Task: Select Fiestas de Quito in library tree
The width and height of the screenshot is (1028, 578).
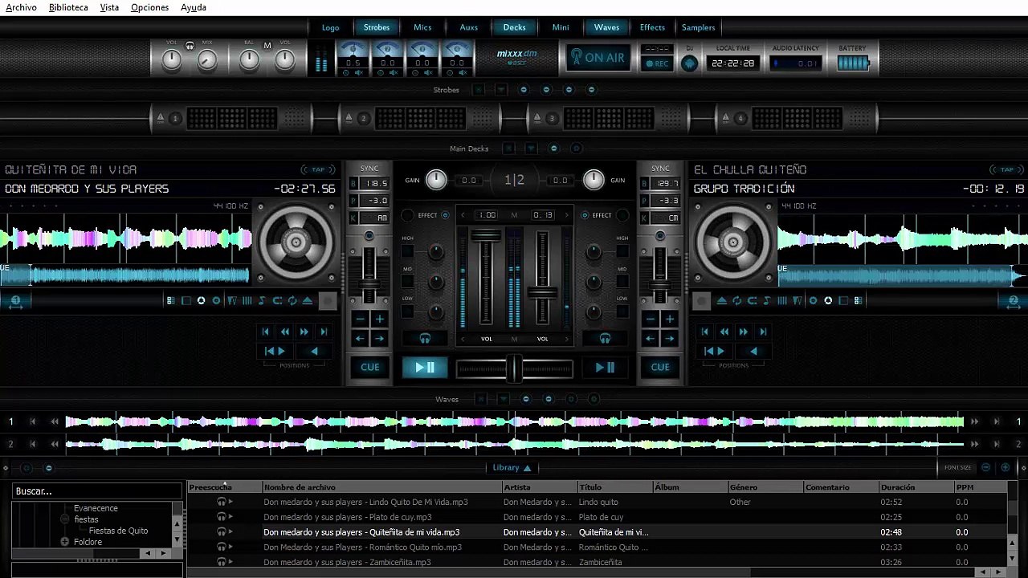Action: (x=118, y=531)
